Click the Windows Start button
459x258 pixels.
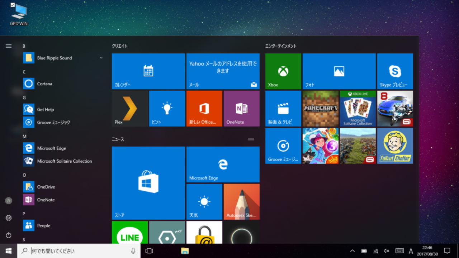[x=9, y=251]
